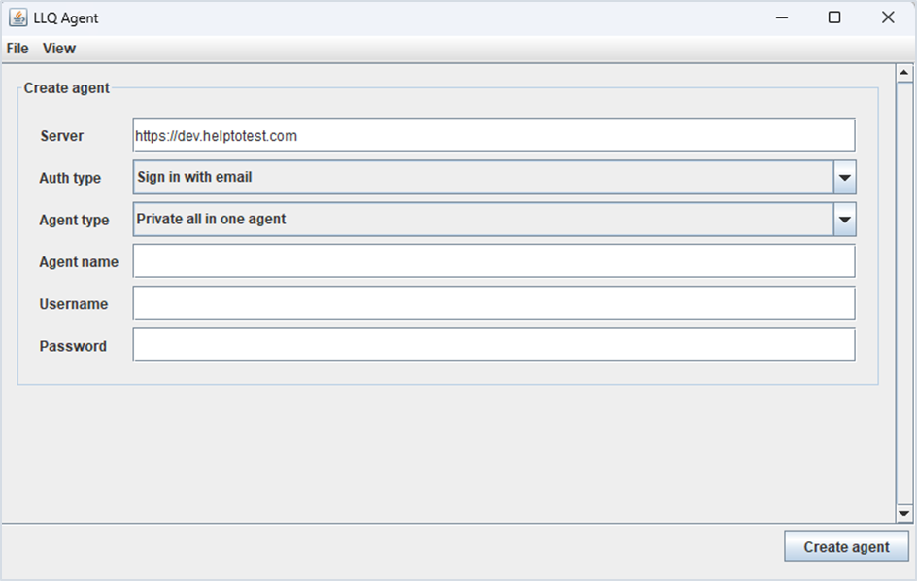
Task: Click the Create agent button
Action: pos(846,547)
